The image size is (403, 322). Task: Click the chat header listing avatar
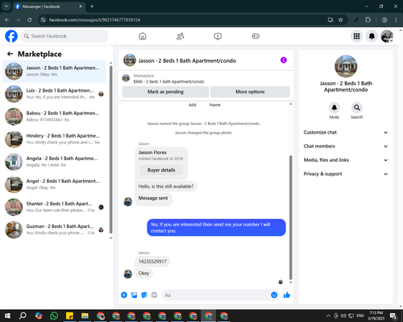[130, 60]
